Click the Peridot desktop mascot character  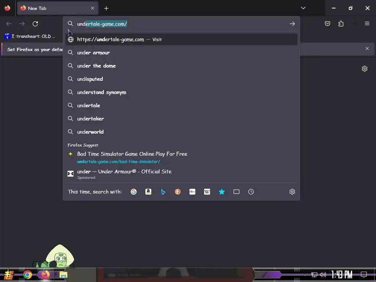57,256
